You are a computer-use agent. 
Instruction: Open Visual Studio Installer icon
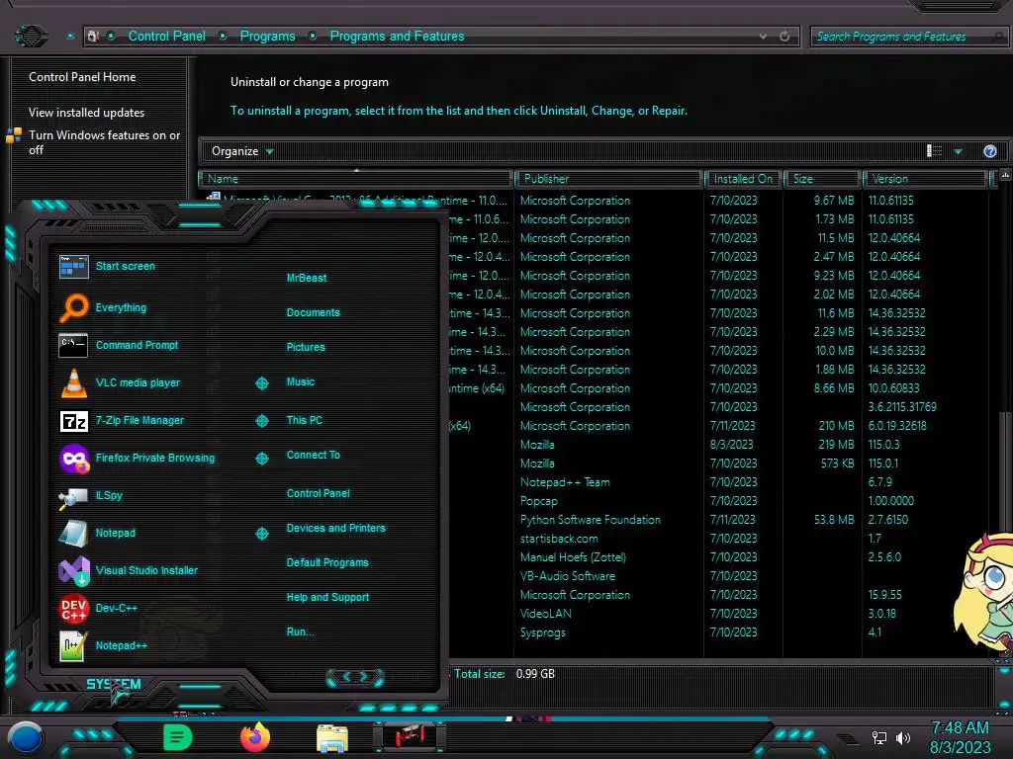coord(73,570)
